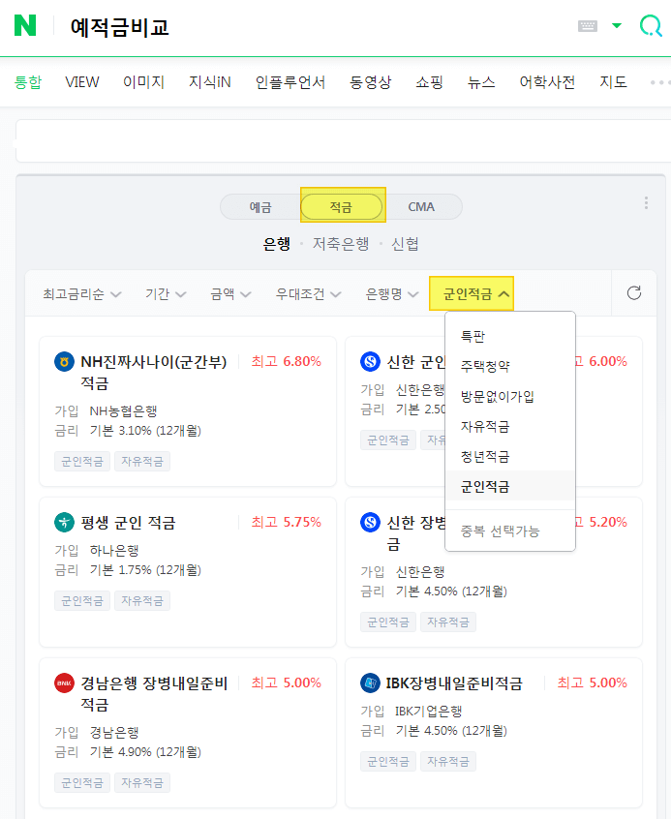
Task: Show more search tabs via ellipsis
Action: point(658,82)
